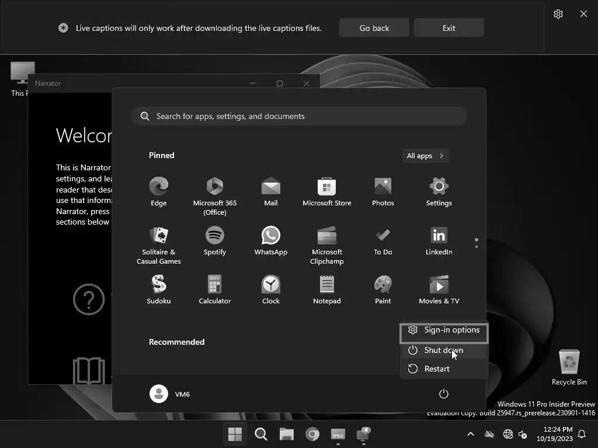598x448 pixels.
Task: Click the muted volume icon in tray
Action: point(523,434)
